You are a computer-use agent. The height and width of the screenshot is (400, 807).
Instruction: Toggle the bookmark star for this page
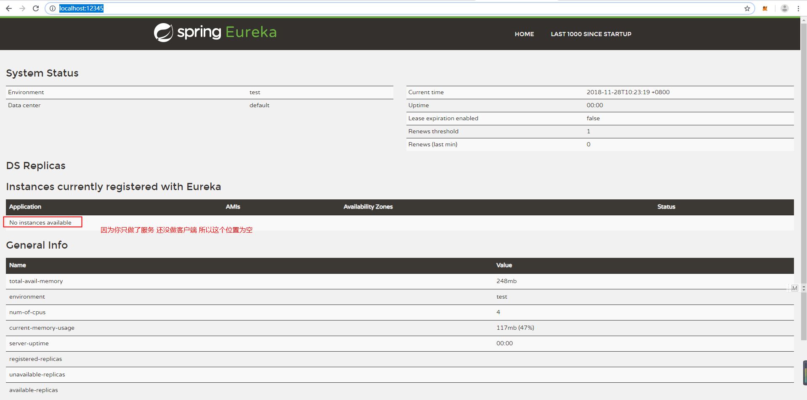coord(747,8)
